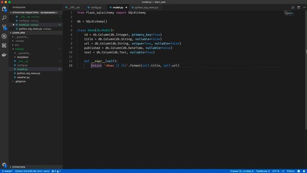The height and width of the screenshot is (173, 307).
Task: Switch to the __init__.py editor tab
Action: click(x=74, y=8)
